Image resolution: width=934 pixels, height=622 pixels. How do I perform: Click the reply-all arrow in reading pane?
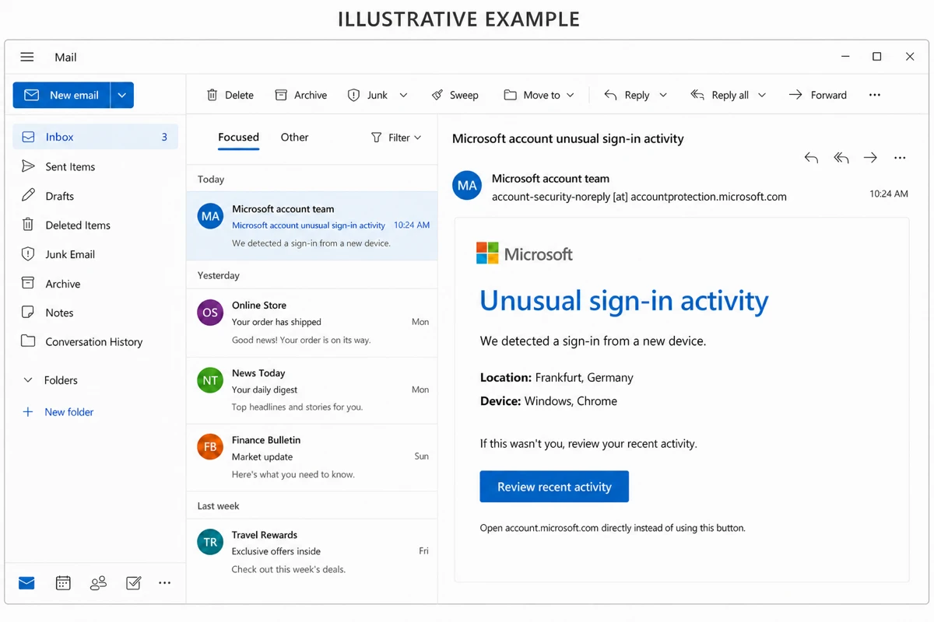pyautogui.click(x=841, y=158)
